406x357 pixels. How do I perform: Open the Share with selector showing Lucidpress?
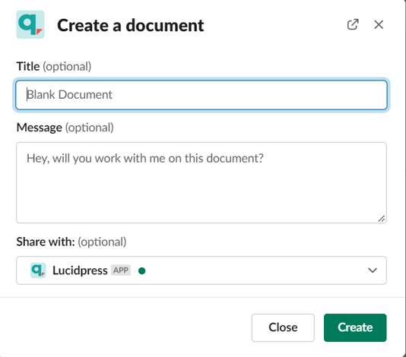pos(201,270)
